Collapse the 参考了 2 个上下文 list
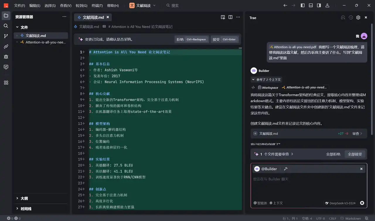This screenshot has height=221, width=375. coord(266,80)
